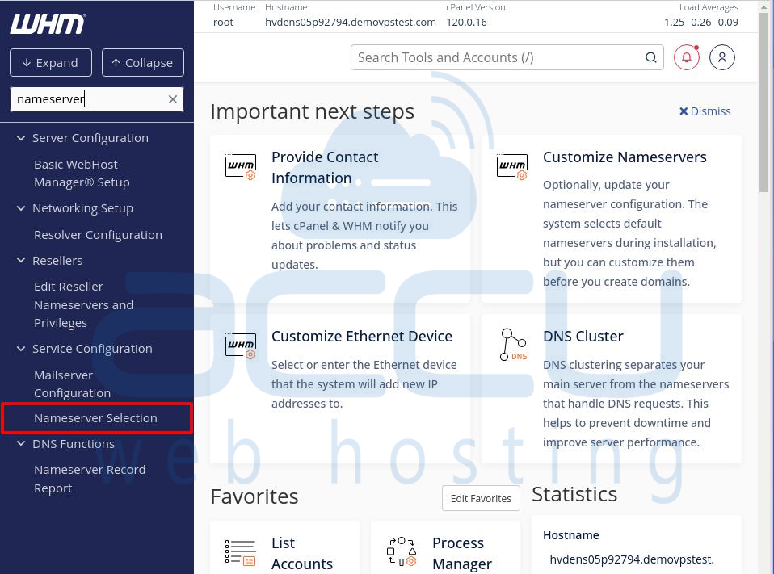Click the Process Manager icon
This screenshot has height=574, width=774.
402,551
